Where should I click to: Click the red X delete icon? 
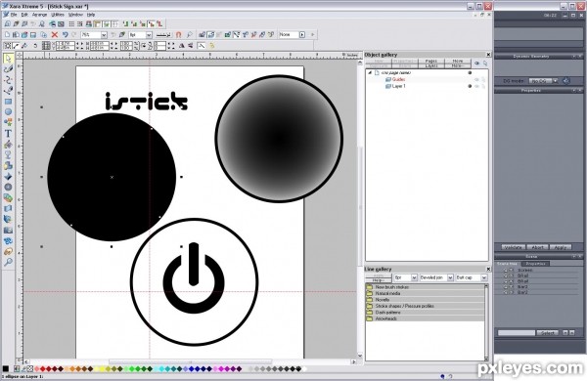click(54, 35)
